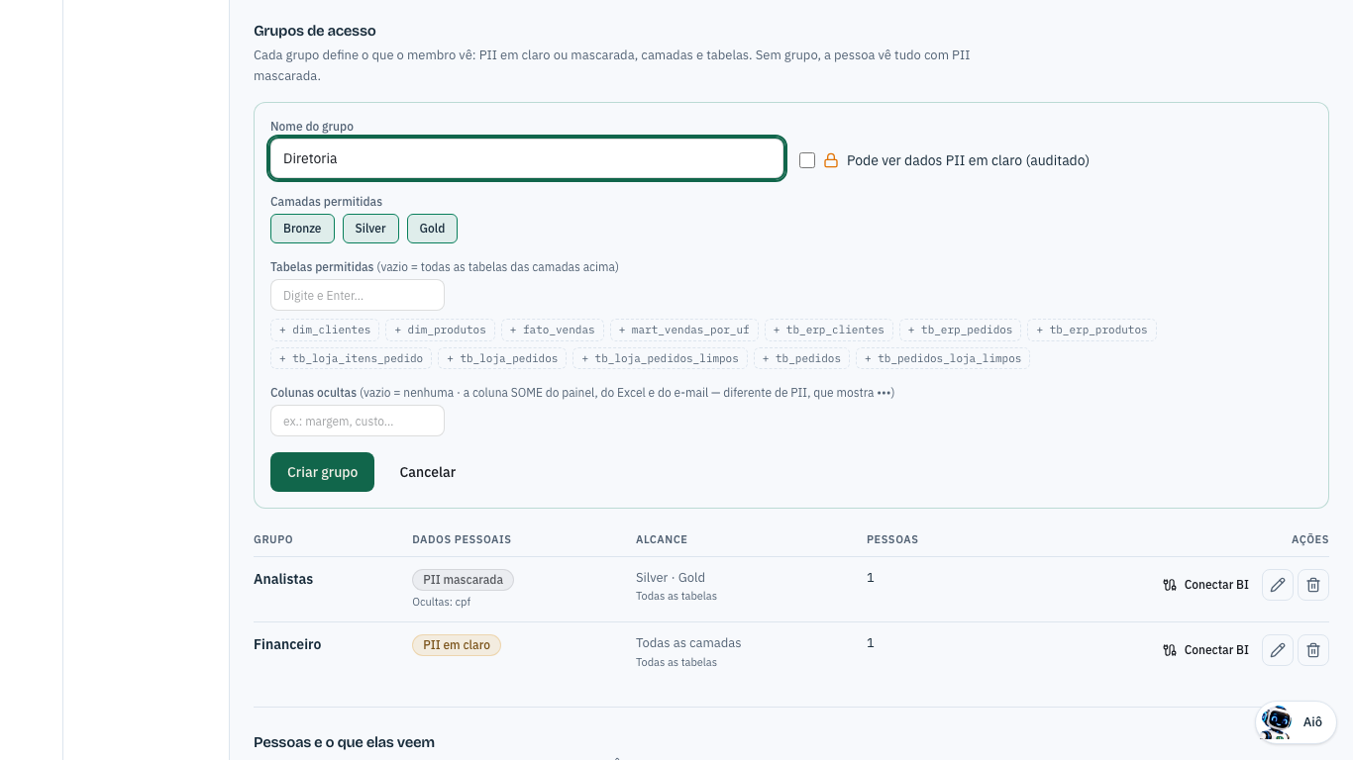The height and width of the screenshot is (760, 1353).
Task: Add tb_erp_pedidos table chip
Action: pyautogui.click(x=961, y=330)
